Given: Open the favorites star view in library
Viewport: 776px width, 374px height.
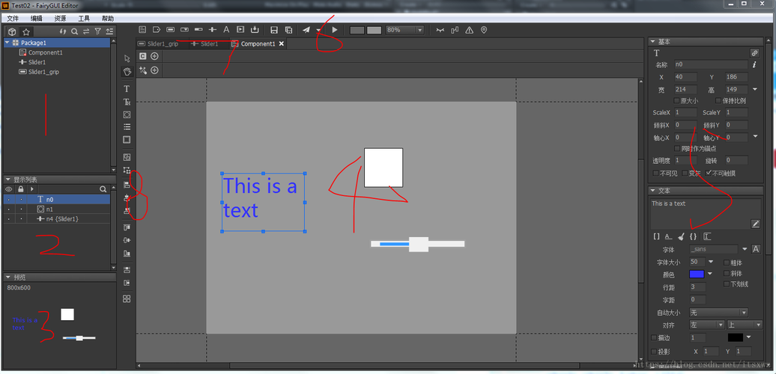Looking at the screenshot, I should click(x=26, y=31).
